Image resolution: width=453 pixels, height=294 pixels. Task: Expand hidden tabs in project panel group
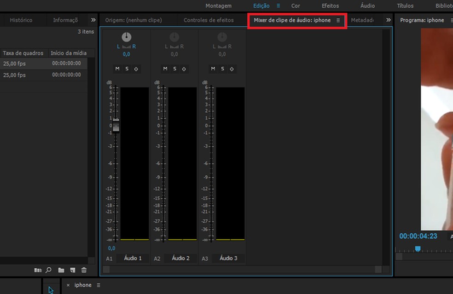pos(93,20)
